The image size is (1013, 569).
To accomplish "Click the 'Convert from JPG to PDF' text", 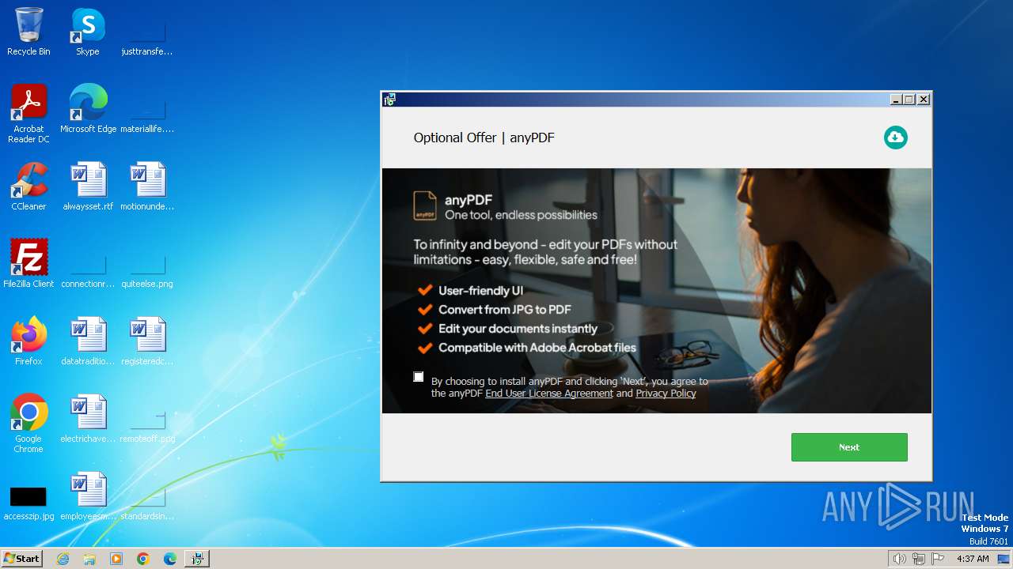I will tap(505, 310).
